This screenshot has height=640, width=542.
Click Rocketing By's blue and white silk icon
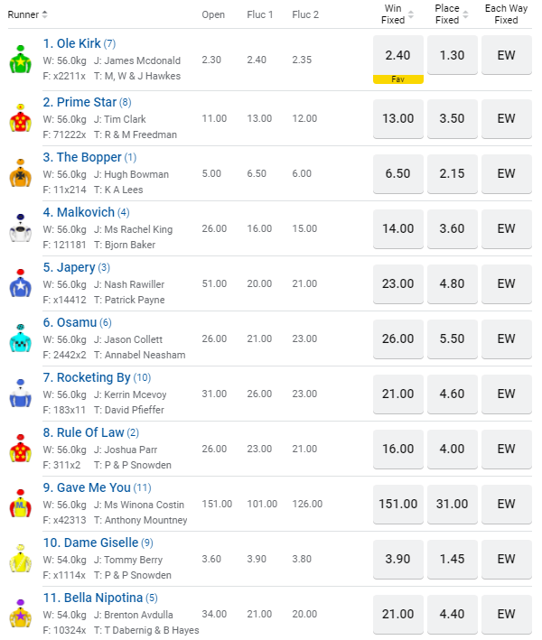[20, 394]
